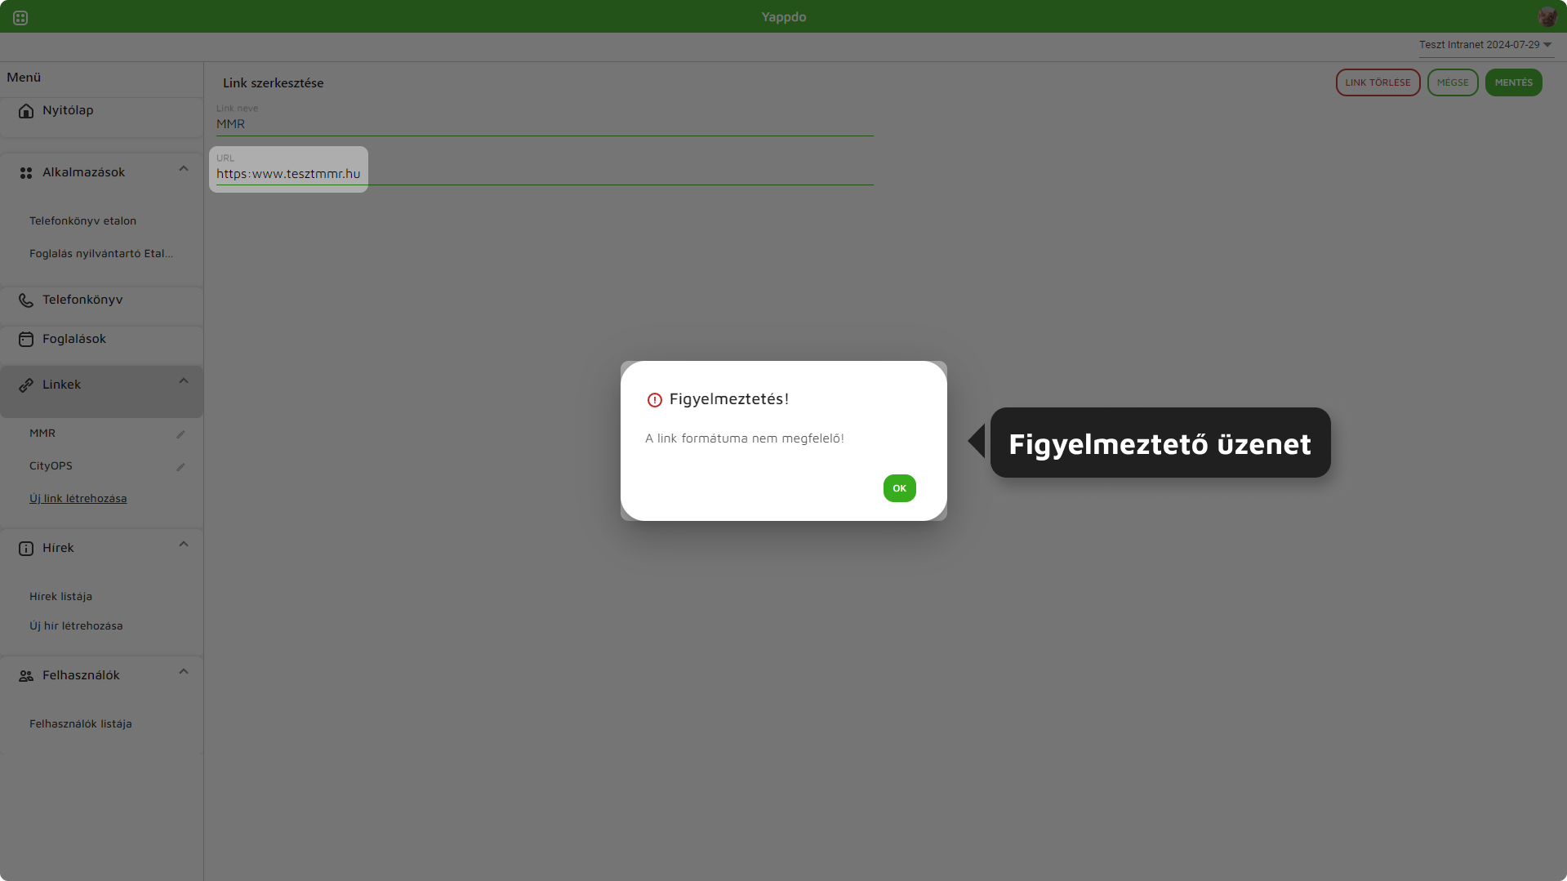The height and width of the screenshot is (881, 1567).
Task: Click the Telefonkönyv phone icon
Action: coord(26,300)
